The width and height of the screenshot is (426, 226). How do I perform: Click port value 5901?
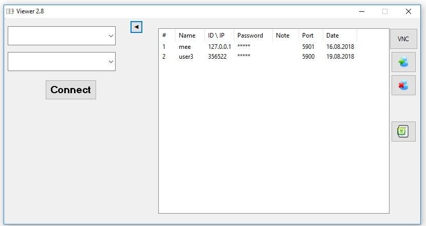(308, 46)
